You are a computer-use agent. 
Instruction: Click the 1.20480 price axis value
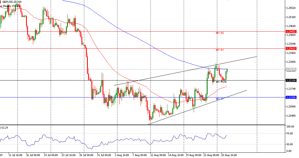point(291,116)
